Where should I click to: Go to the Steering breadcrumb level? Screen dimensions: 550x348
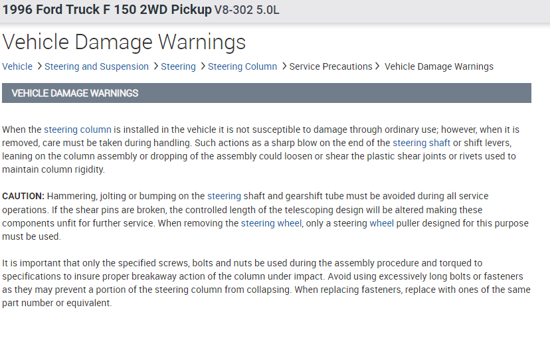coord(178,66)
